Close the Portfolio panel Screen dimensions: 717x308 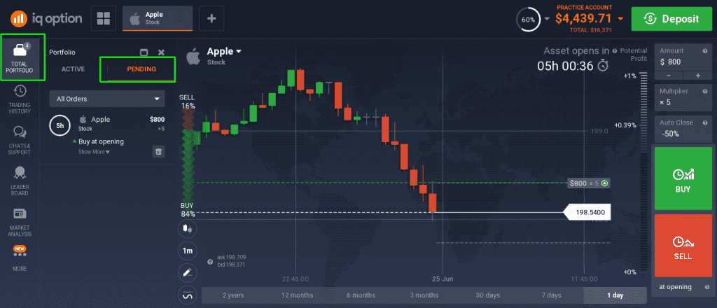point(161,52)
